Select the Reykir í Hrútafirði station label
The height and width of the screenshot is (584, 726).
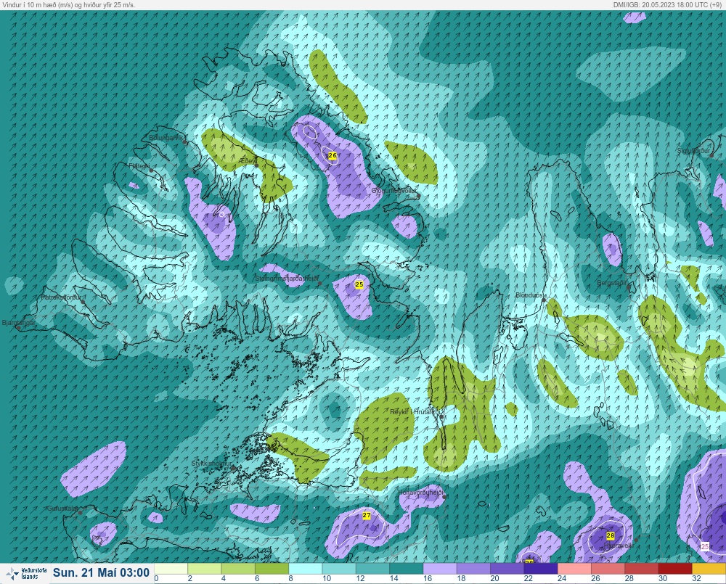coord(416,412)
